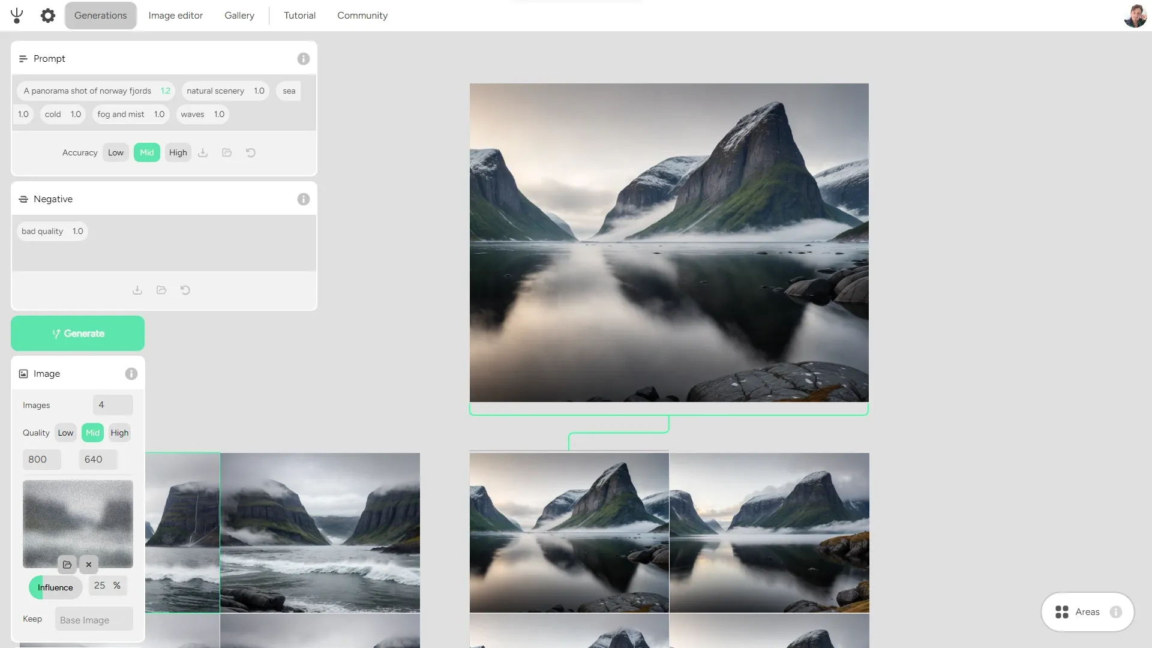Select the narrow waterfall cliff thumbnail
This screenshot has width=1152, height=648.
(182, 533)
